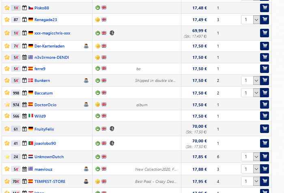Viewport: 284px width, 193px height.
Task: Click the playset icon on FruityFelix's row
Action: point(112,129)
